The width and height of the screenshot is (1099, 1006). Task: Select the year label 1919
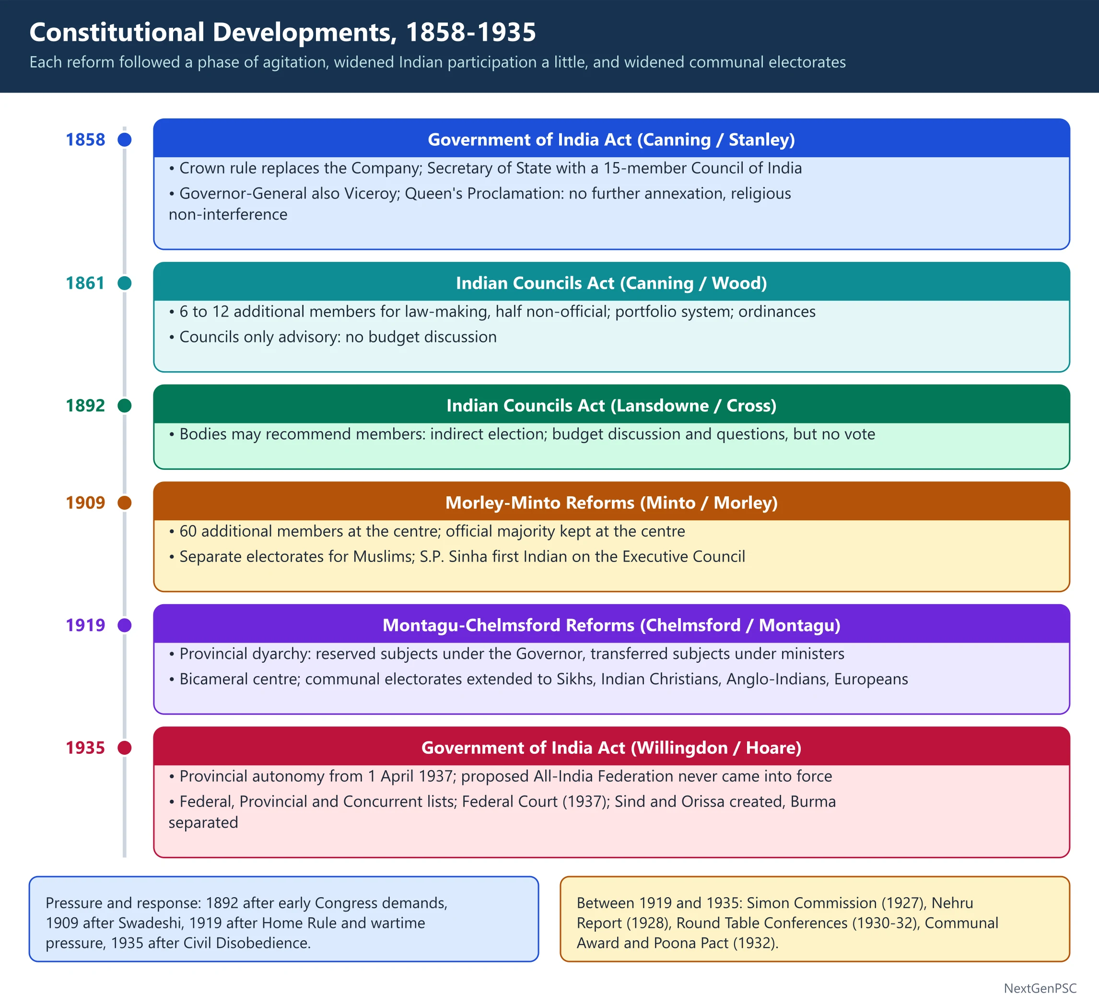pos(85,625)
